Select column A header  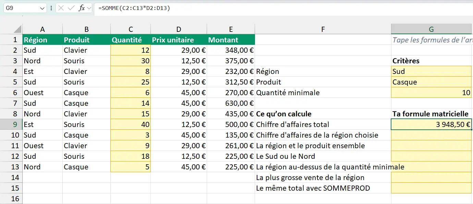[43, 30]
